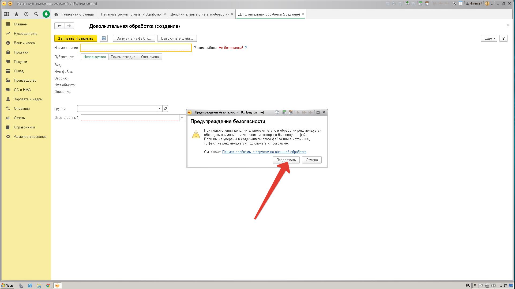The width and height of the screenshot is (515, 289).
Task: Open Windows Пуск start button
Action: [x=7, y=286]
